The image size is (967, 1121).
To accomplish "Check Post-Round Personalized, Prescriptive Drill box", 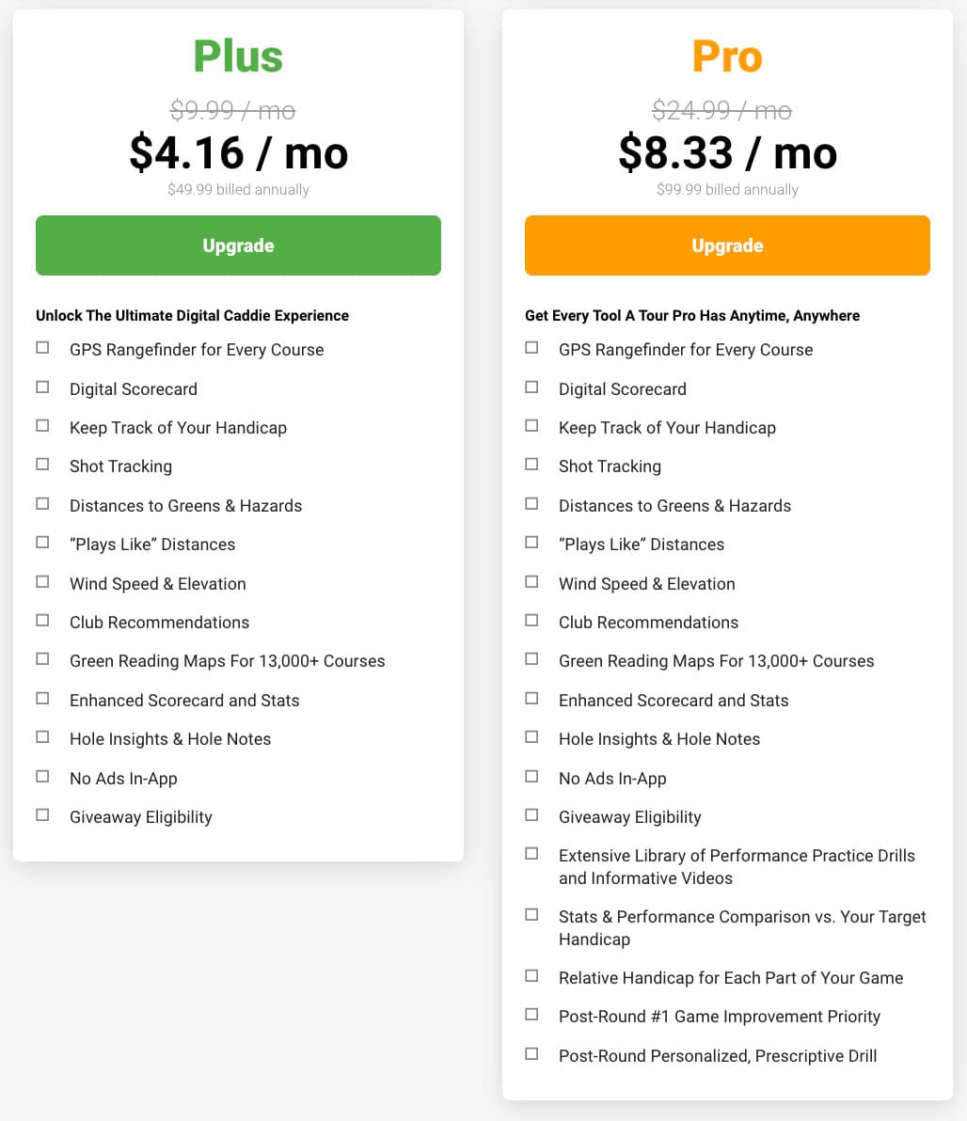I will tap(531, 1054).
